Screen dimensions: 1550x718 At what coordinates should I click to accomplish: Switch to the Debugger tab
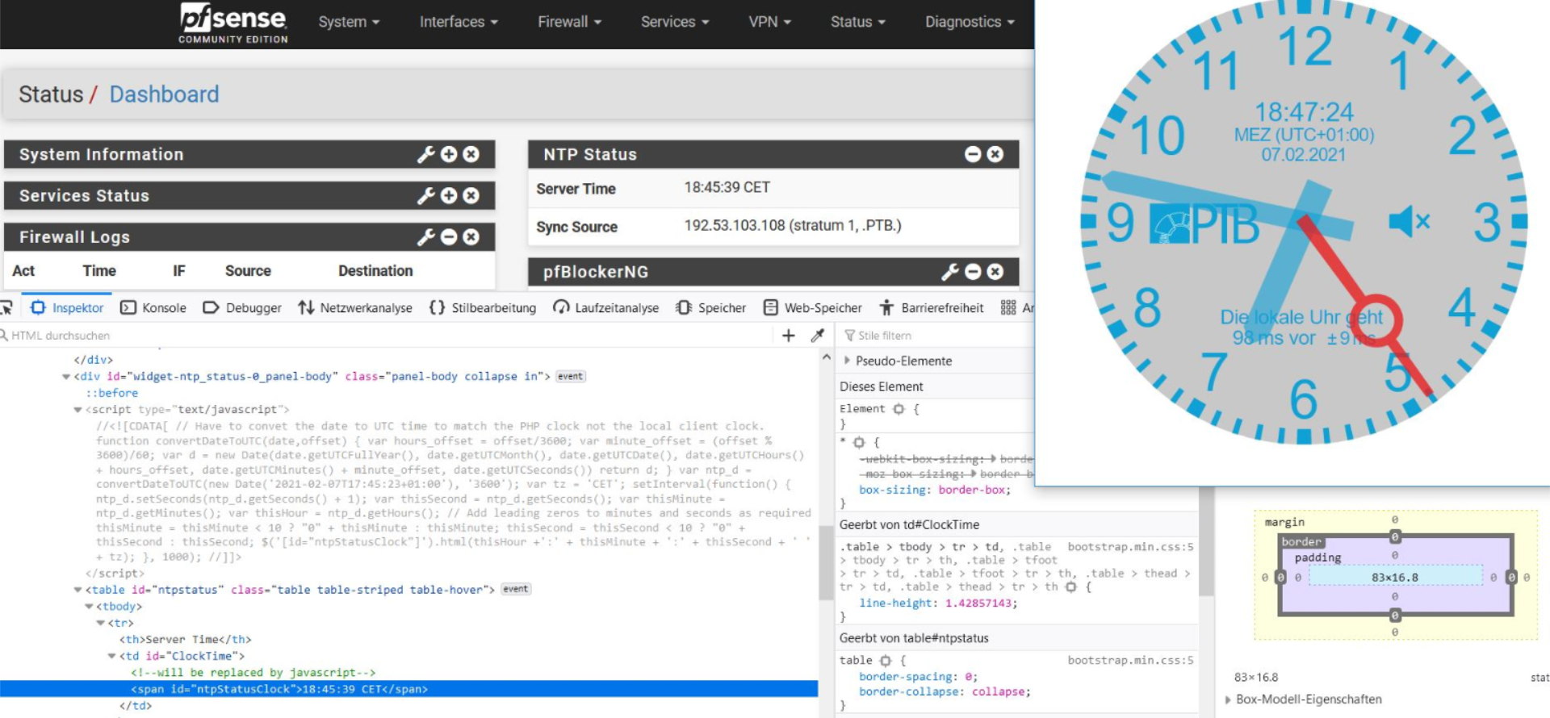tap(242, 307)
